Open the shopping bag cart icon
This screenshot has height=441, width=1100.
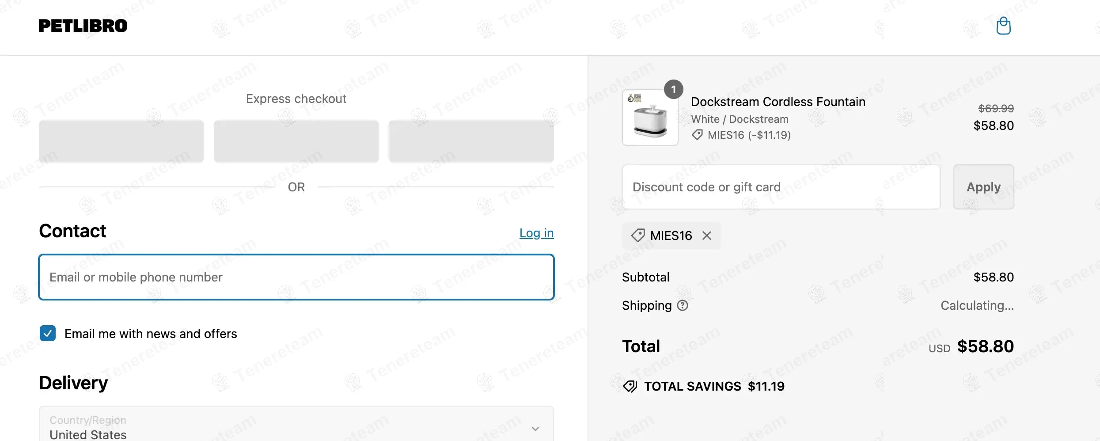[1003, 26]
